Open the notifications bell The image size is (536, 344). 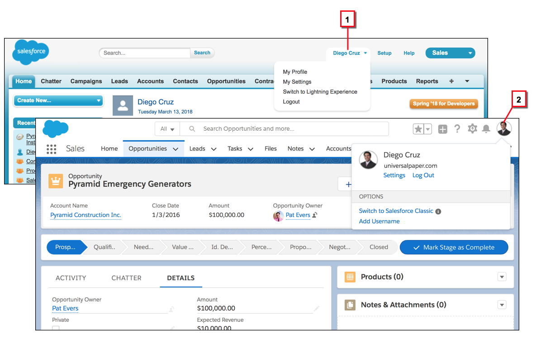pos(486,128)
